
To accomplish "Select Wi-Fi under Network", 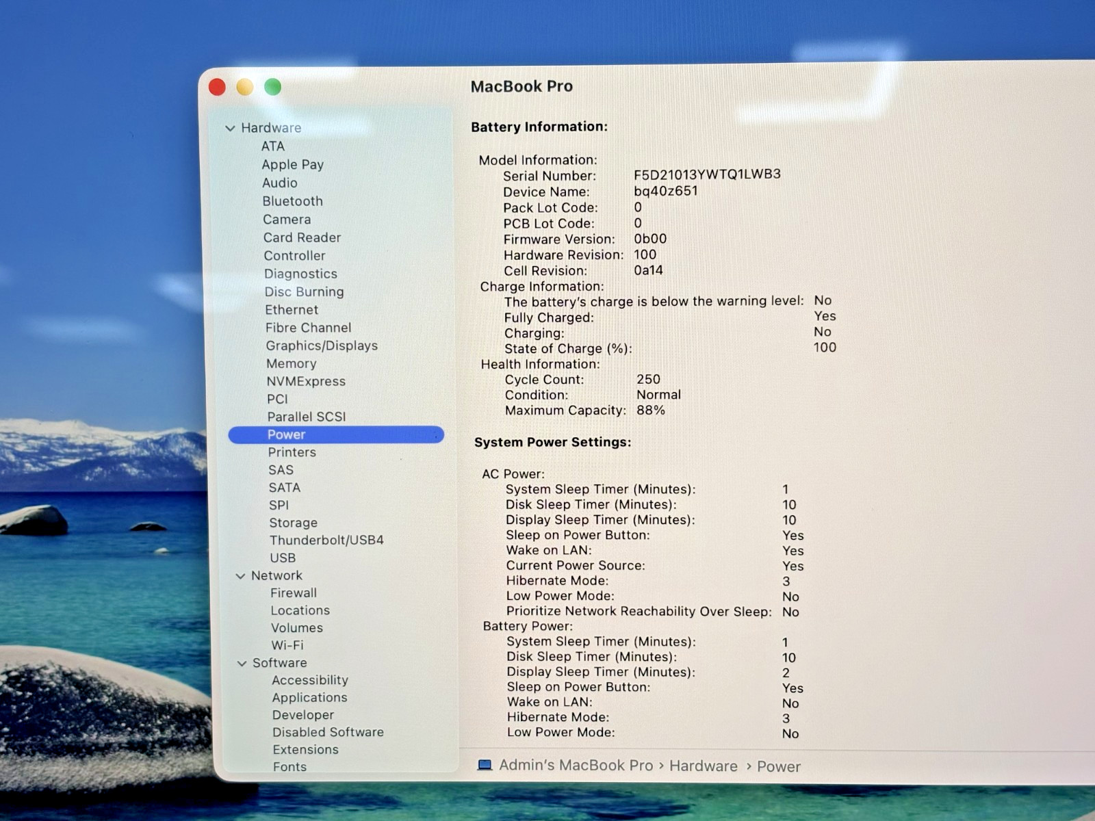I will click(287, 645).
